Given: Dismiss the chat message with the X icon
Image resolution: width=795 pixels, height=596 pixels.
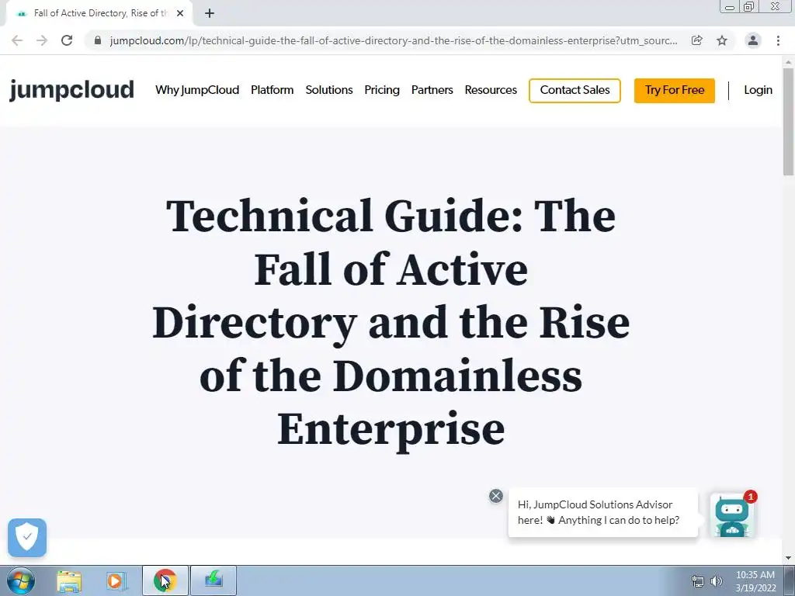Looking at the screenshot, I should [496, 496].
